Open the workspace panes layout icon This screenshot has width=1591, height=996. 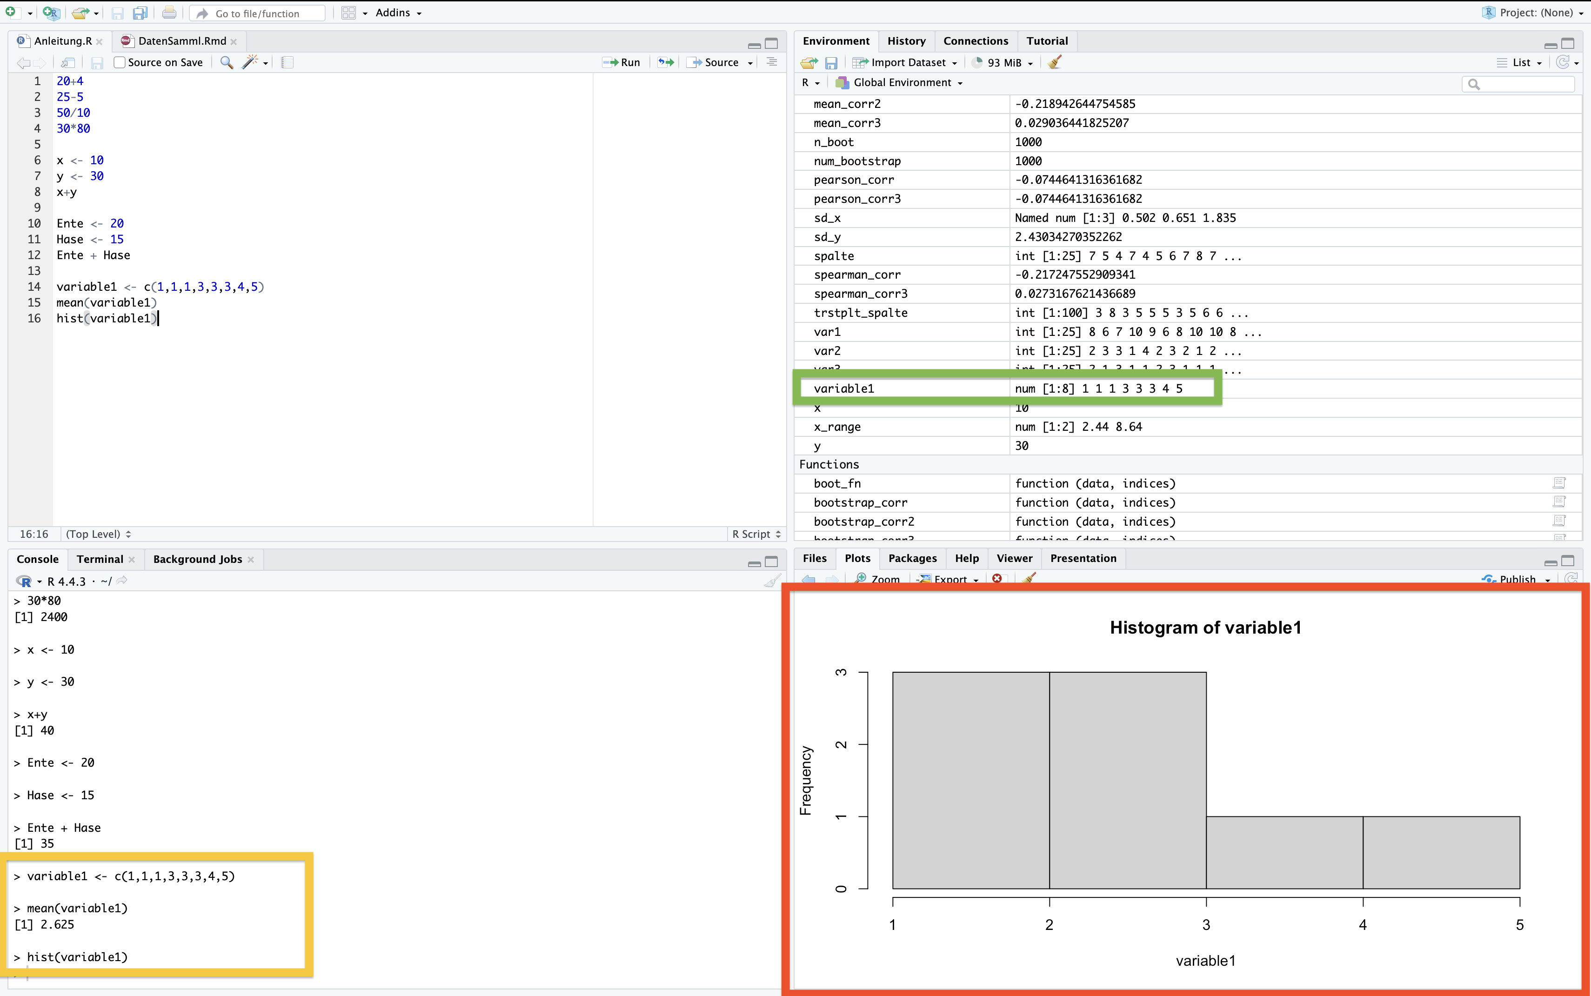(x=349, y=13)
